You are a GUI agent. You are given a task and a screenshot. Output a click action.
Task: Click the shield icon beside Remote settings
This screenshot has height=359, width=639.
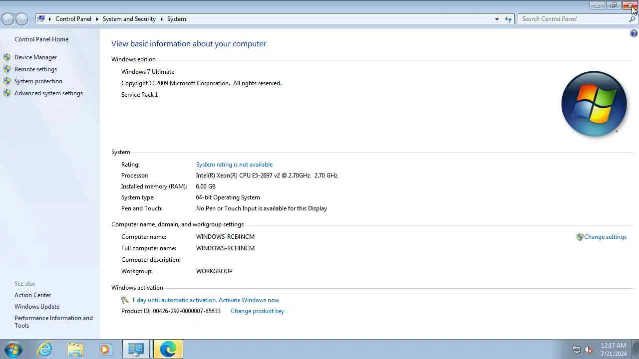(x=7, y=69)
